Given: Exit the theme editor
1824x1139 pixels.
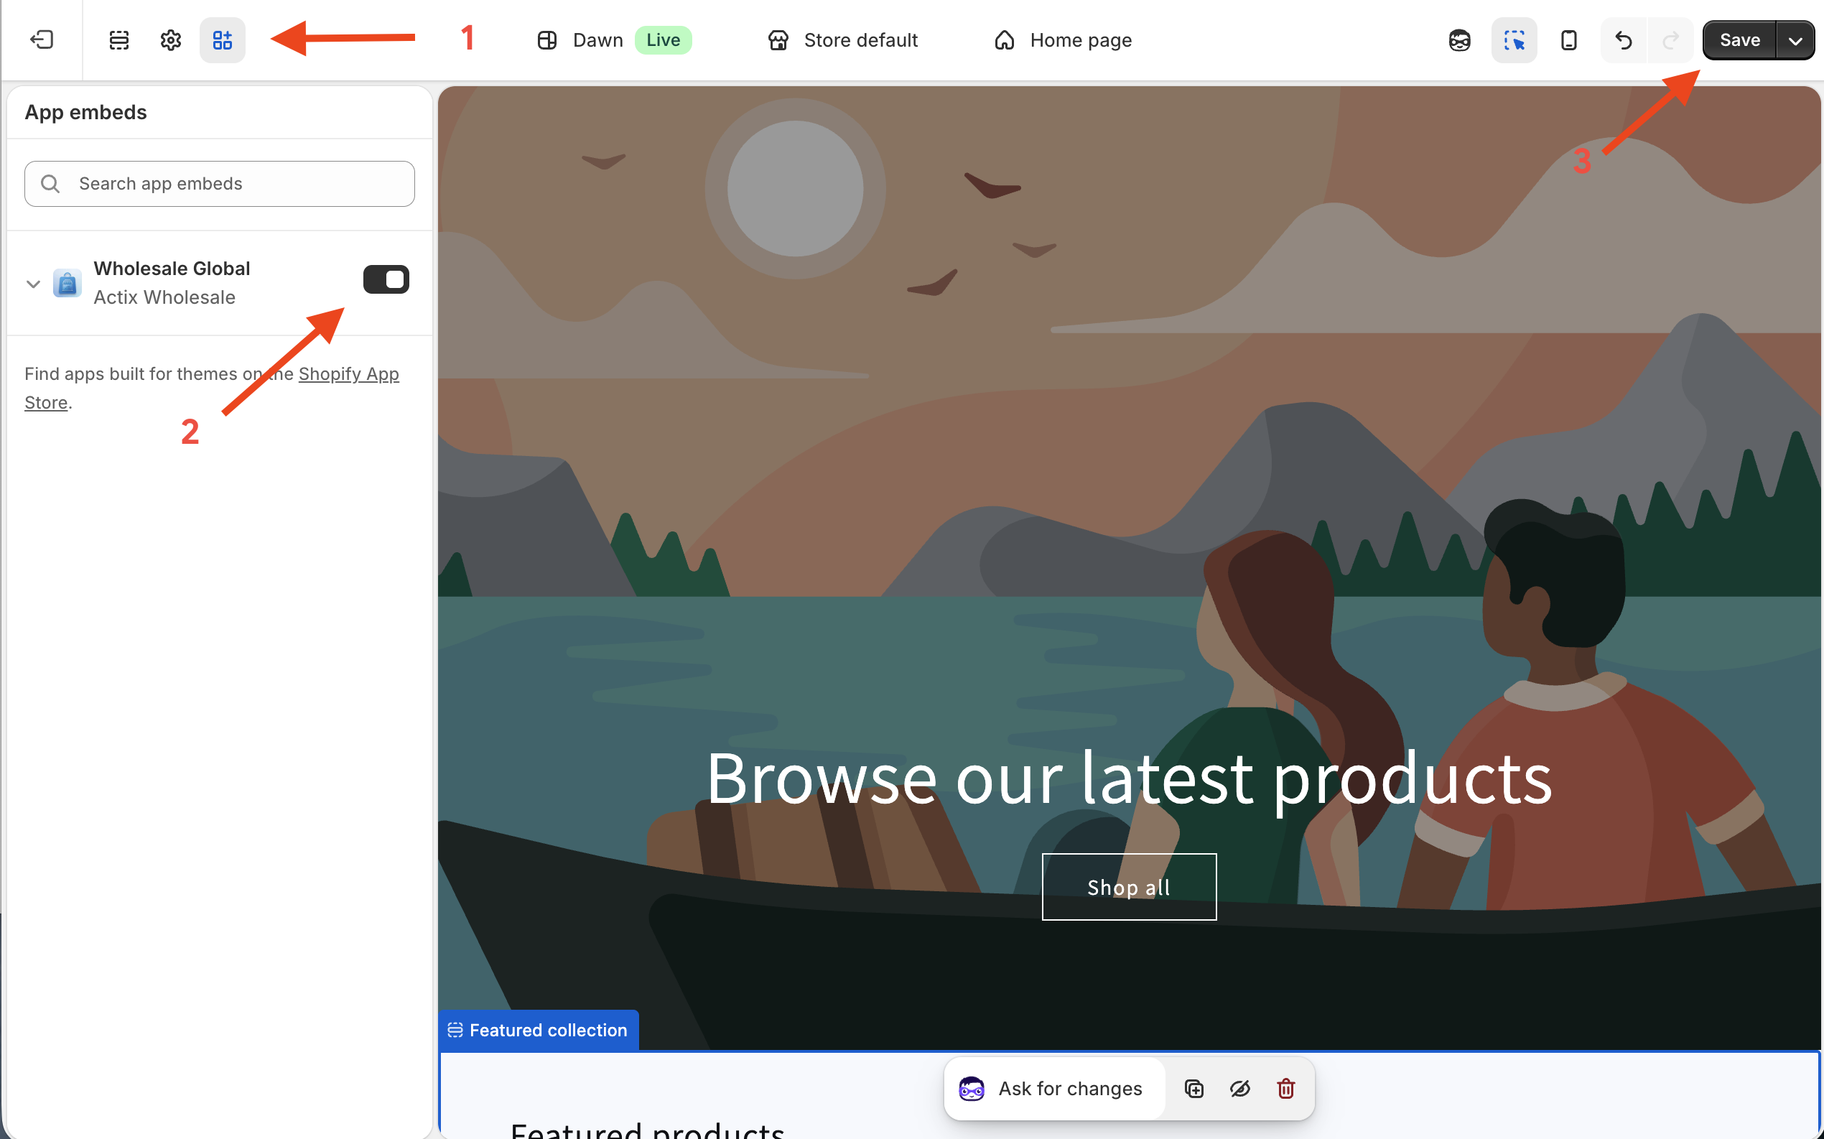Looking at the screenshot, I should coord(42,40).
